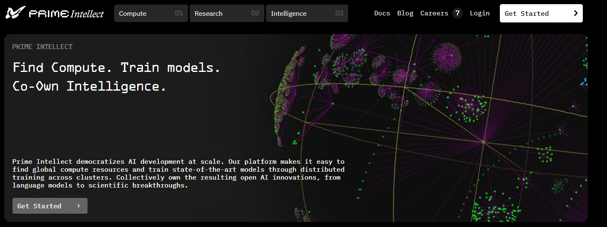This screenshot has width=607, height=227.
Task: Click the arrow in header Get Started
Action: pyautogui.click(x=576, y=13)
